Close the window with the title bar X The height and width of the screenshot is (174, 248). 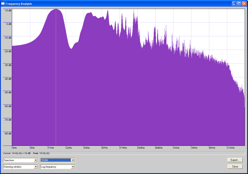244,4
